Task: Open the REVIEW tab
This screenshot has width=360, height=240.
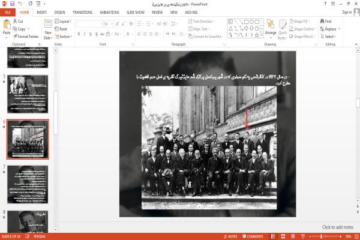Action: coord(157,13)
